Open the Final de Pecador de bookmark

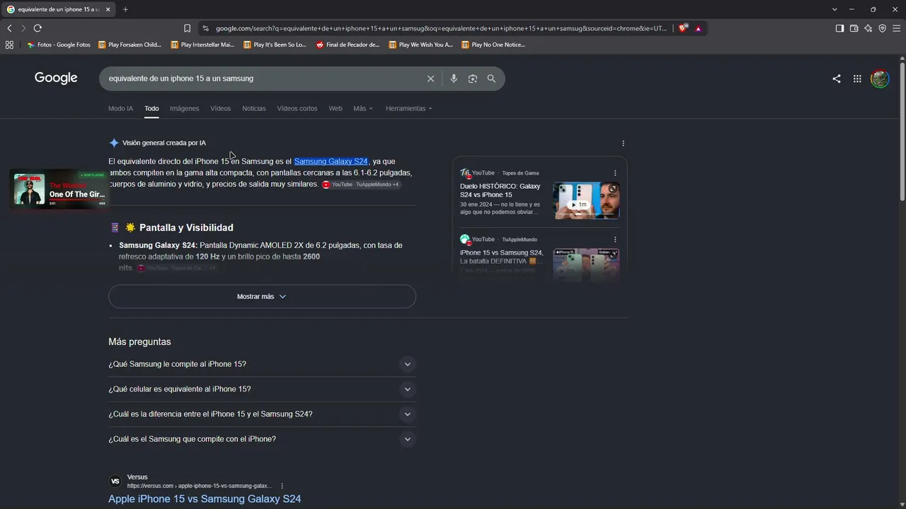(348, 45)
